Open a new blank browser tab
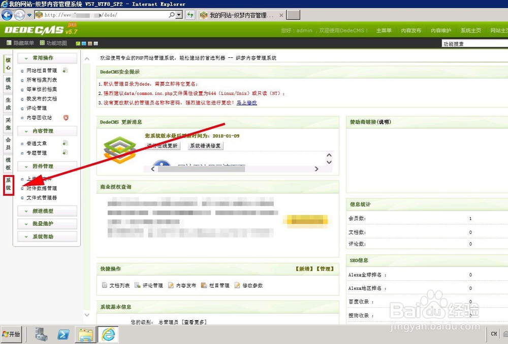Screen dimensions: 508x344 click(294, 15)
